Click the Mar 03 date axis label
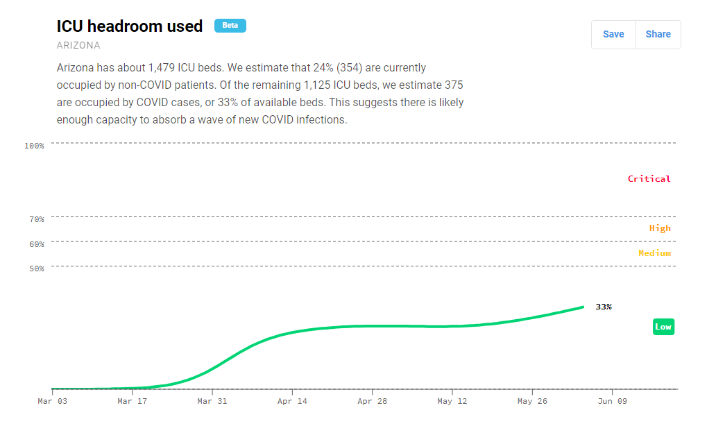 [52, 401]
